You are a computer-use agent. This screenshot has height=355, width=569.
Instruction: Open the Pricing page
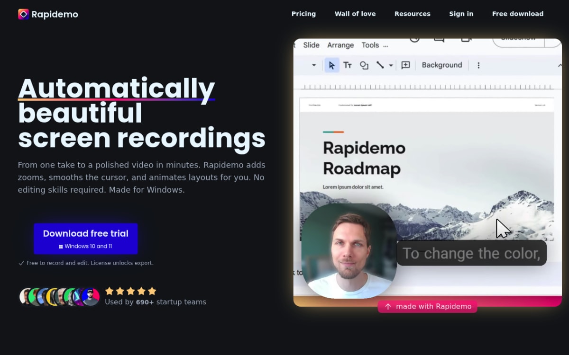303,14
